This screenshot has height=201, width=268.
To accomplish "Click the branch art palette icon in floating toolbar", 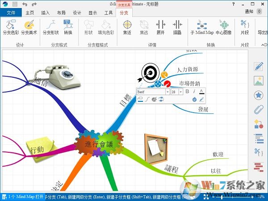I will (x=154, y=99).
